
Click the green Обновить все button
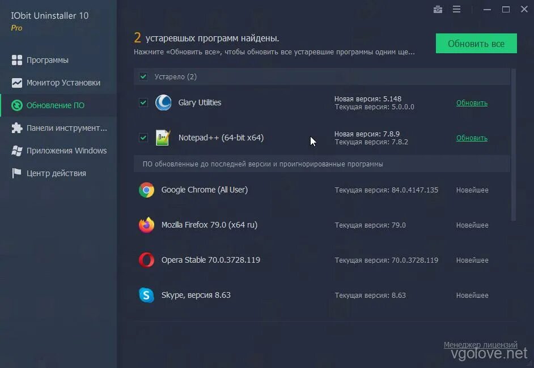[476, 43]
